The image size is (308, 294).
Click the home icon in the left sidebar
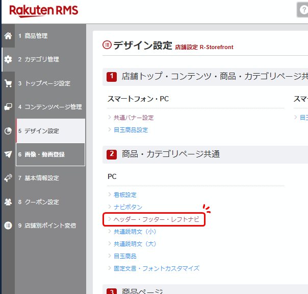(8, 36)
